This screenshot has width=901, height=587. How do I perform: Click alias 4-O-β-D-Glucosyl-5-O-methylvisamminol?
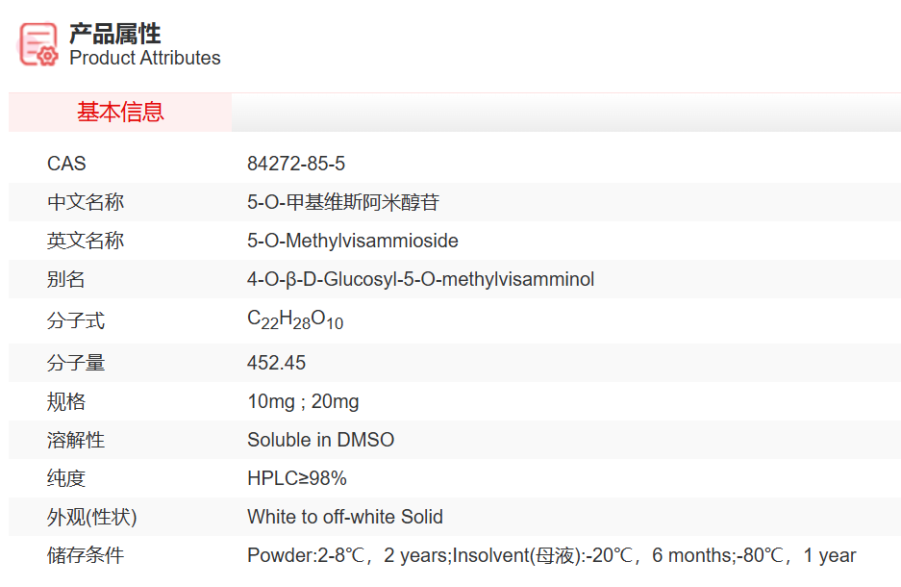420,280
